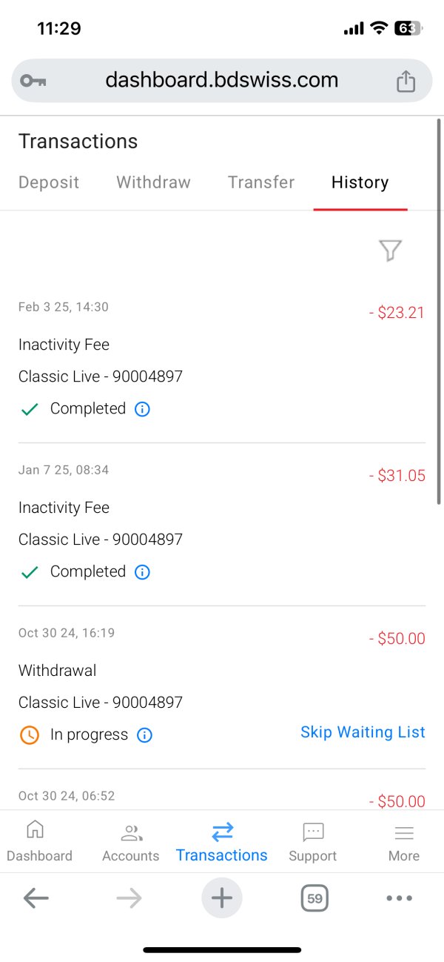Screen dimensions: 444x962
Task: Select the History tab
Action: 360,182
